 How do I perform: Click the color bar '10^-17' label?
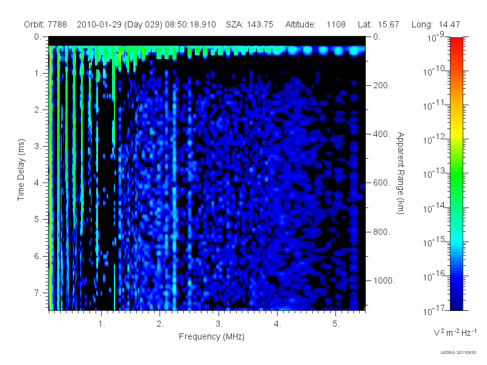tap(433, 311)
